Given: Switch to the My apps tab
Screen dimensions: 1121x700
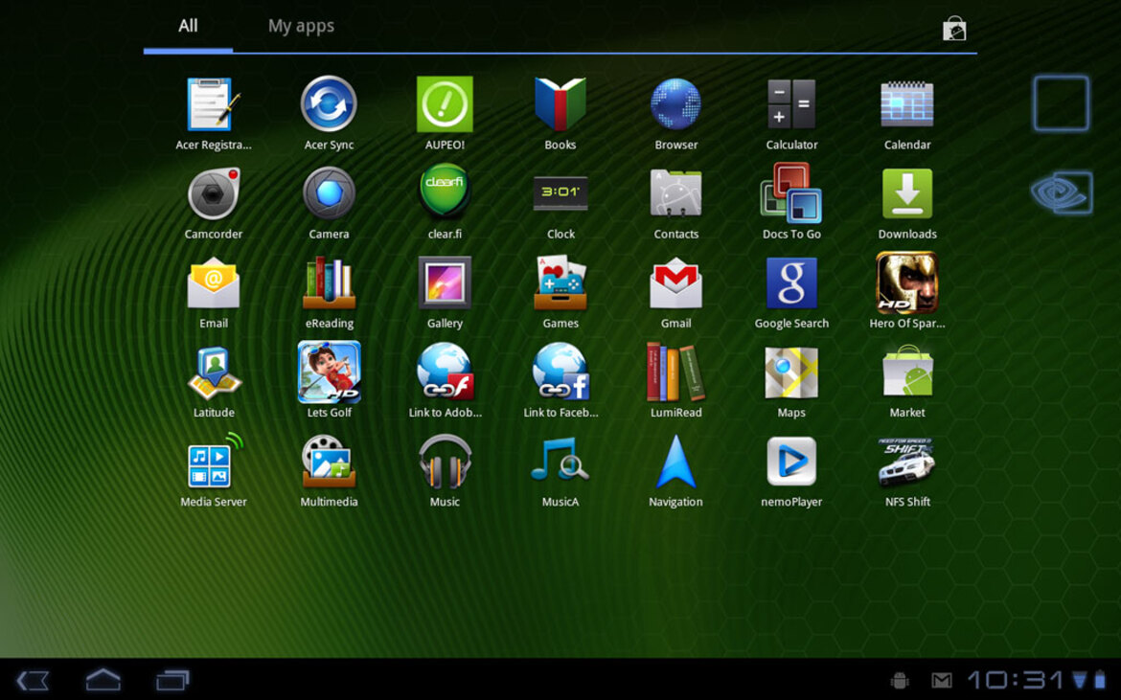Looking at the screenshot, I should (x=301, y=27).
